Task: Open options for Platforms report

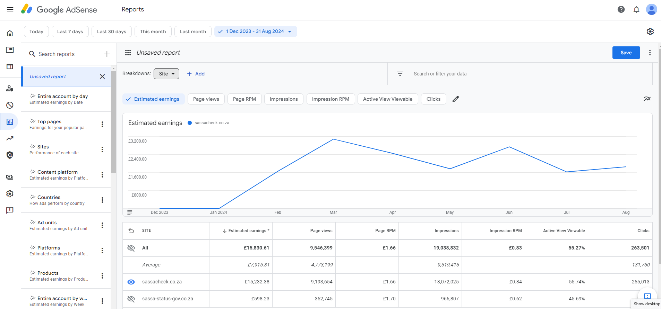Action: (x=102, y=251)
